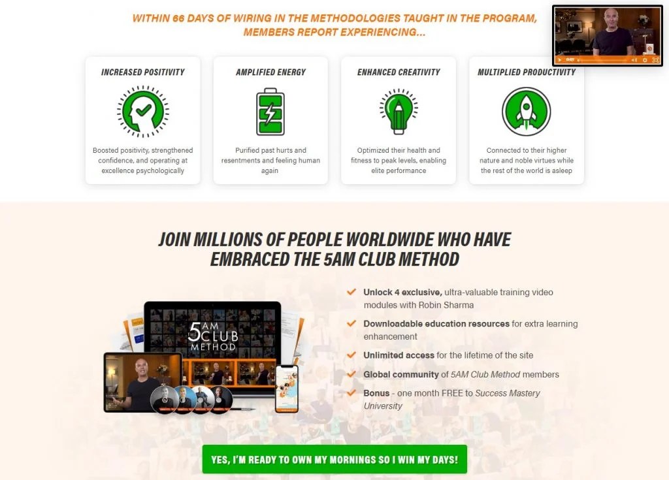Seek along the video progress bar
The height and width of the screenshot is (480, 669).
[x=604, y=60]
